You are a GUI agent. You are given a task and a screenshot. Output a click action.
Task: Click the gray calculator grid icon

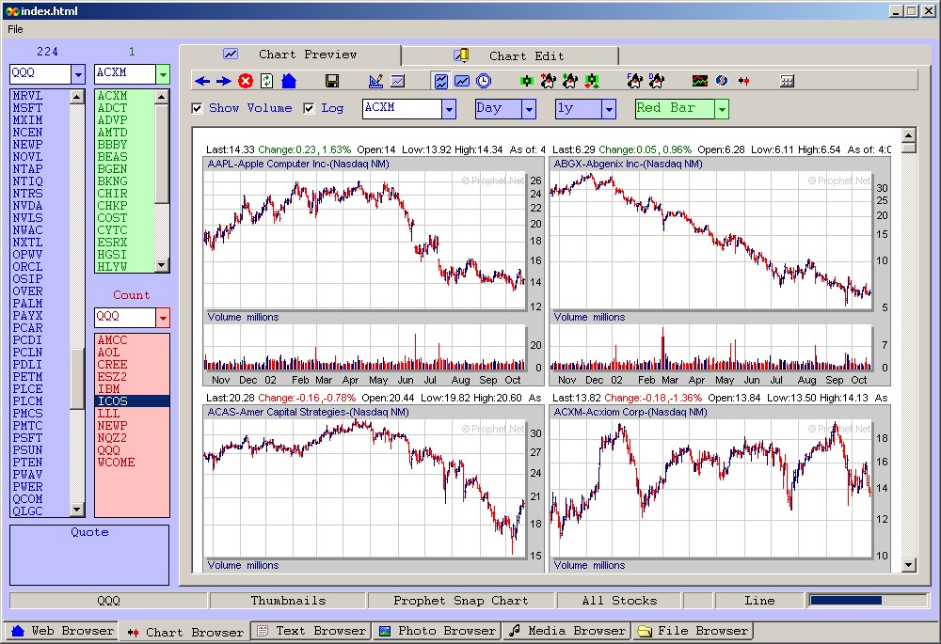tap(787, 81)
